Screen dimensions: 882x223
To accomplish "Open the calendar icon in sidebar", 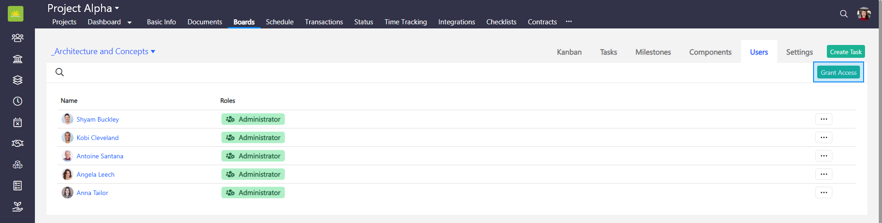I will [17, 122].
